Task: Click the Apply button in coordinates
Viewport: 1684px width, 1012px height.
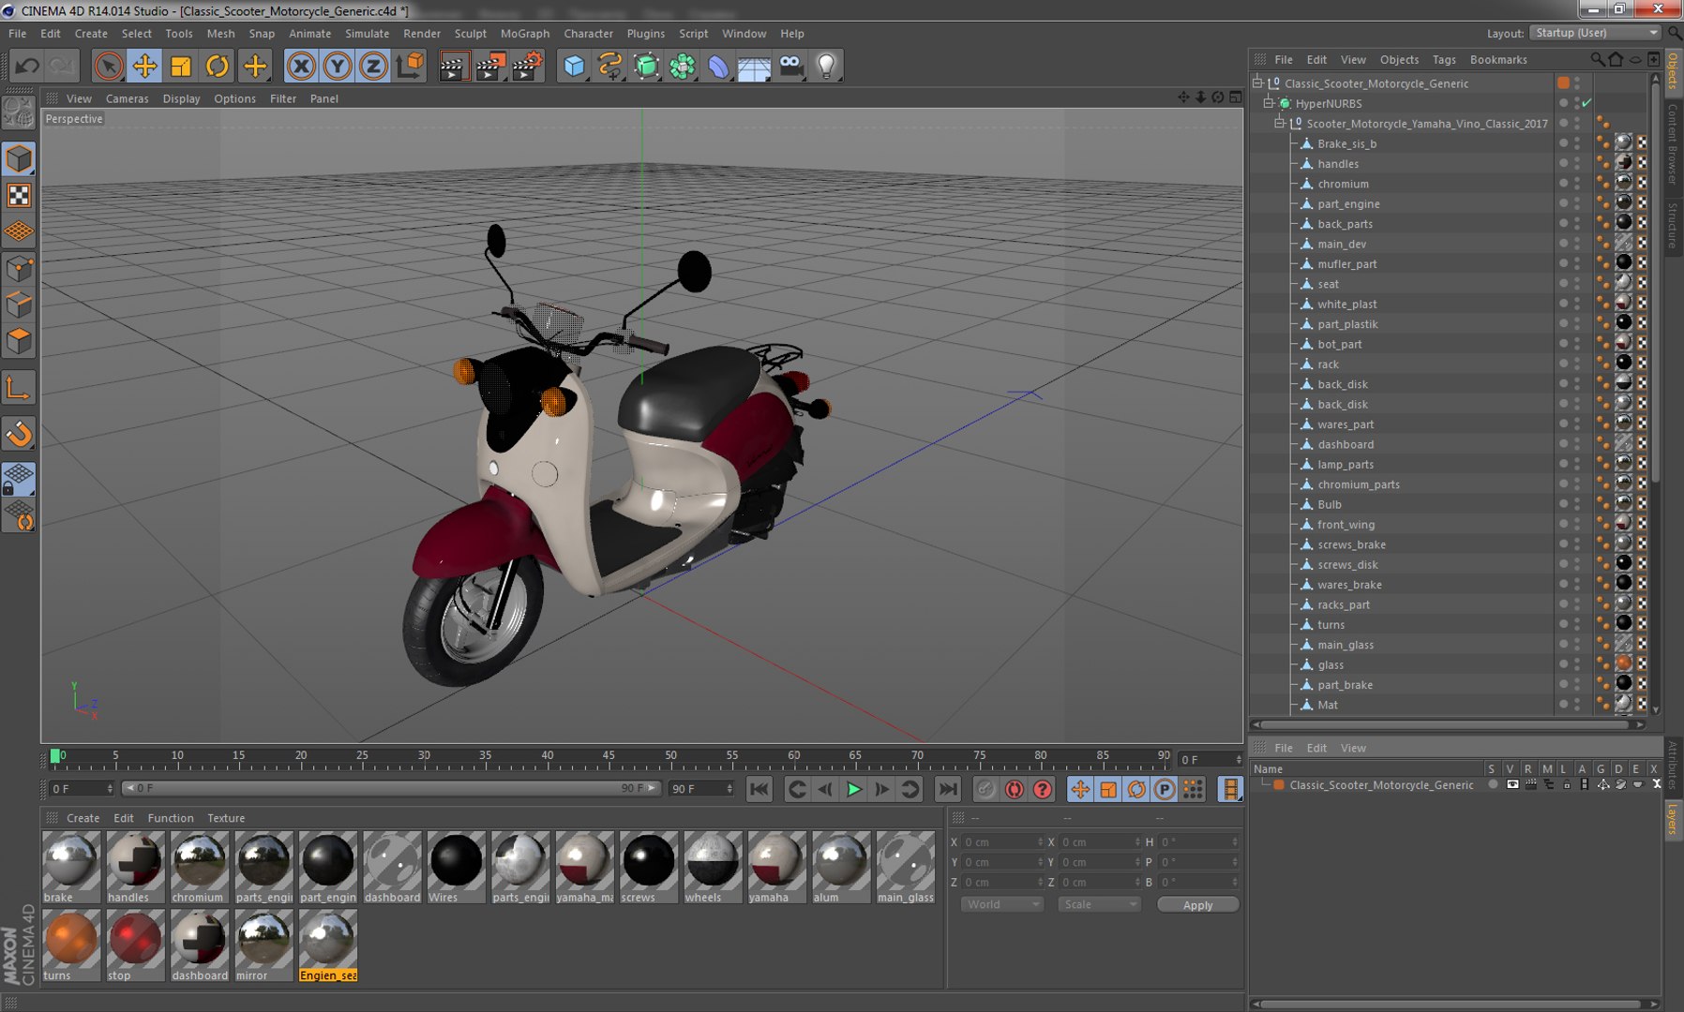Action: 1197,904
